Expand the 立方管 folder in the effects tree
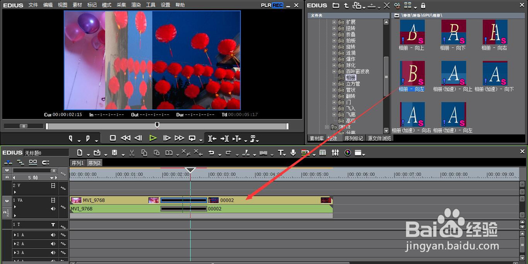 [x=334, y=84]
